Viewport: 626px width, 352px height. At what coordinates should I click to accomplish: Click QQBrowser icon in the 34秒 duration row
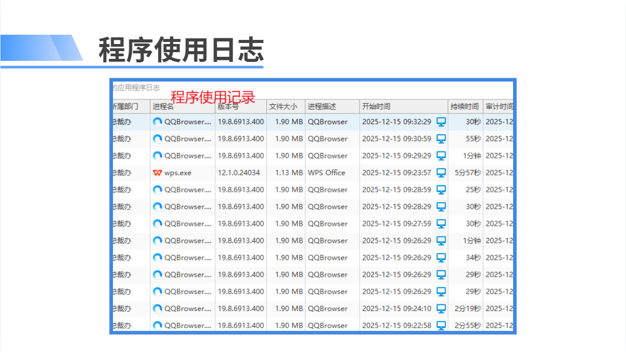(157, 257)
